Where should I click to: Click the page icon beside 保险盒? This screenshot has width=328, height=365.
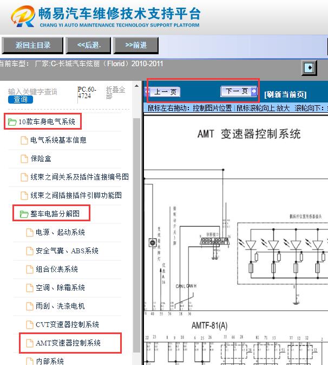click(x=24, y=158)
